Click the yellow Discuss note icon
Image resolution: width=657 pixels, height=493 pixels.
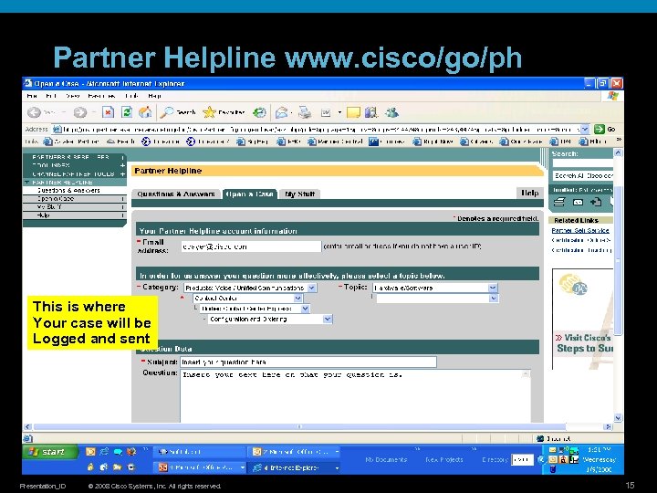click(x=353, y=112)
